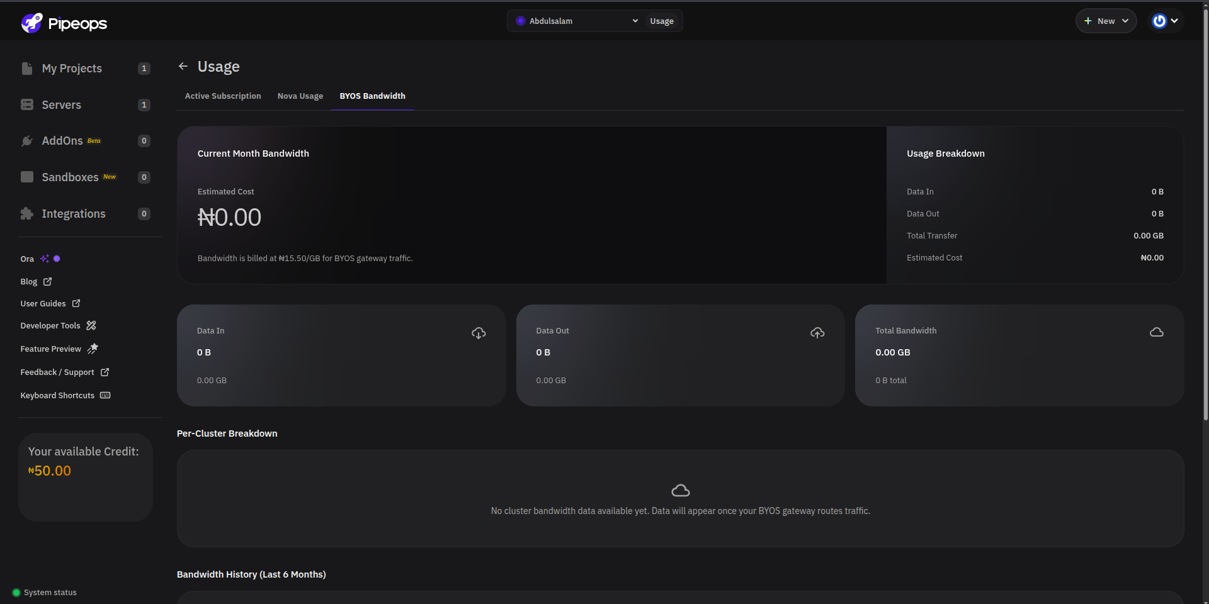The height and width of the screenshot is (604, 1209).
Task: Click the Beta label beside AddOns
Action: (94, 141)
